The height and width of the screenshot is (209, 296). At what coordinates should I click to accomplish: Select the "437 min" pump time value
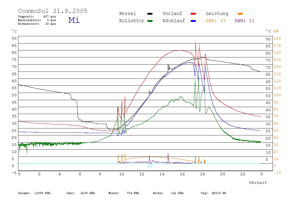[x=50, y=16]
